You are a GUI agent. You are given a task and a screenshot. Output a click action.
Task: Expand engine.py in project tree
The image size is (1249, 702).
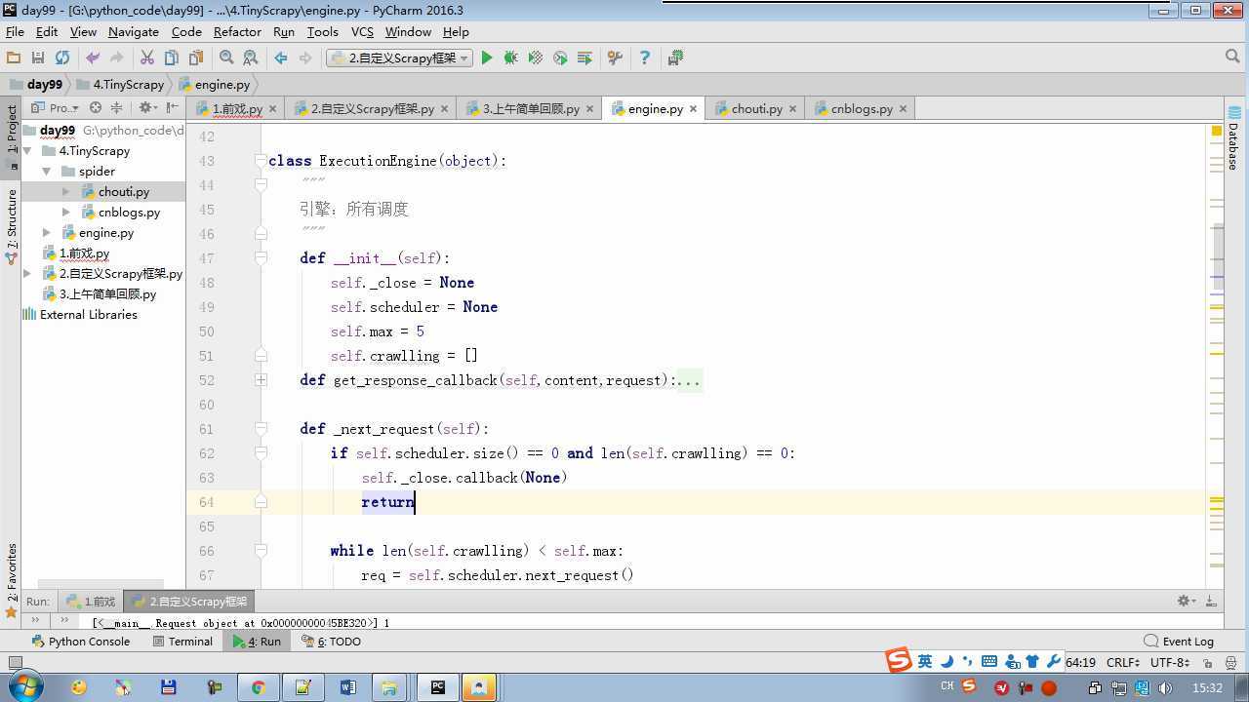(47, 233)
